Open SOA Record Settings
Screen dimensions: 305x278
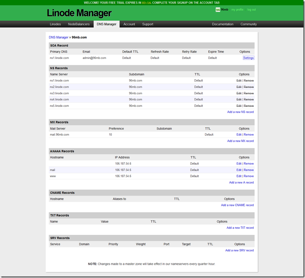coord(249,58)
